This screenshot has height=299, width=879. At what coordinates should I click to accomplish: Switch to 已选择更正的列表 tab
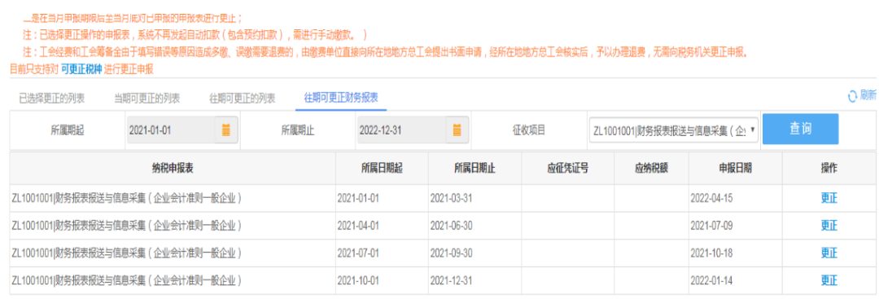pyautogui.click(x=51, y=99)
